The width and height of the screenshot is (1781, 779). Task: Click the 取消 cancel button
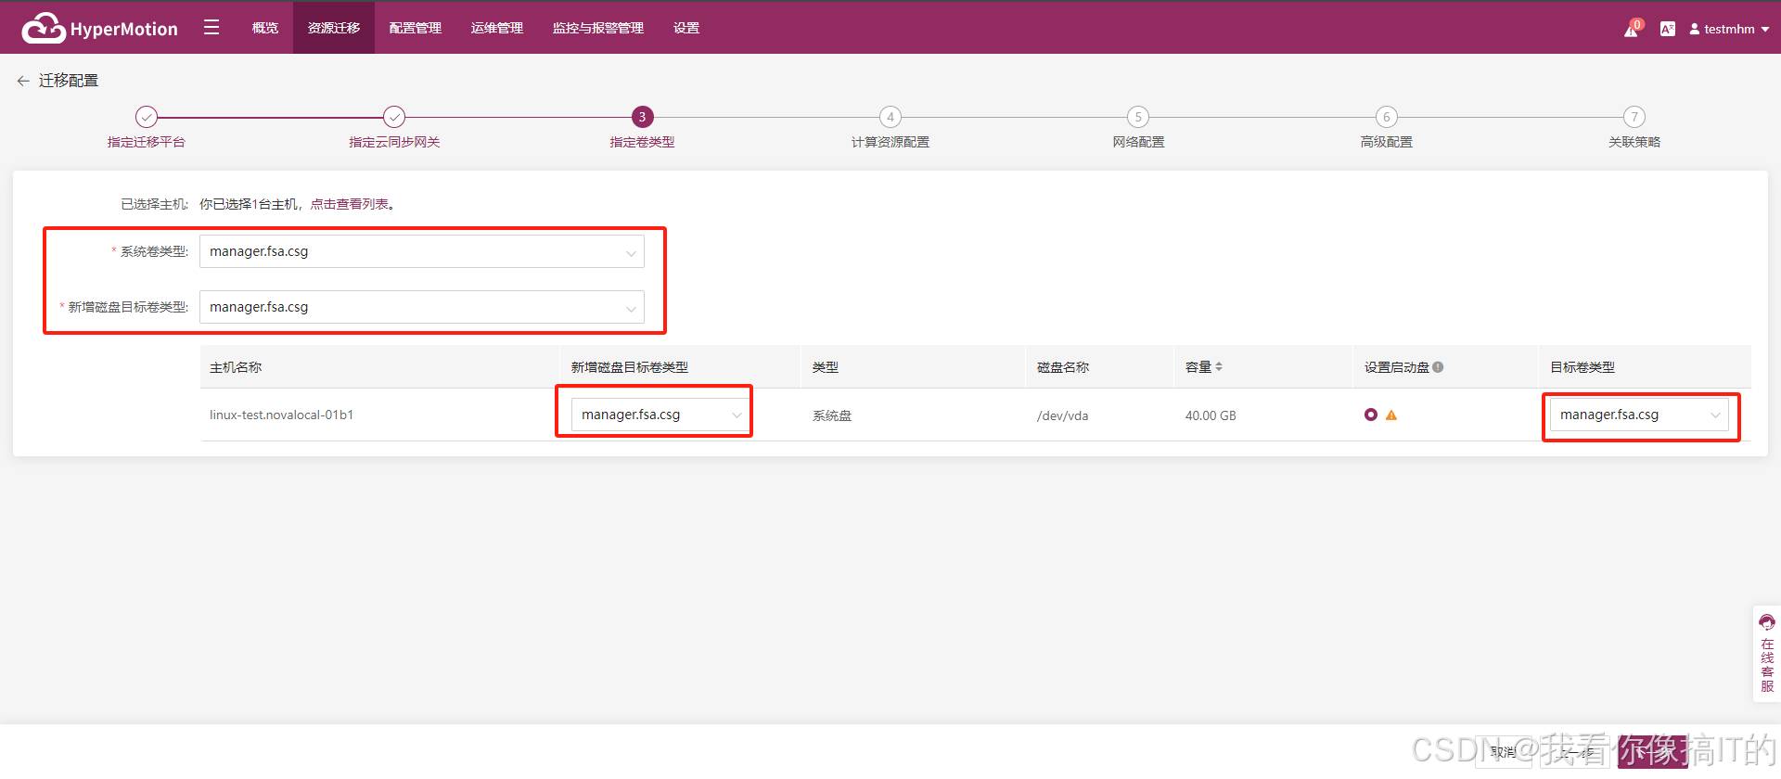(x=1503, y=752)
